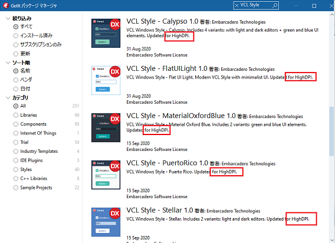Clear the search box with the X icon
Screen dimensions: 335x243
[237, 5]
